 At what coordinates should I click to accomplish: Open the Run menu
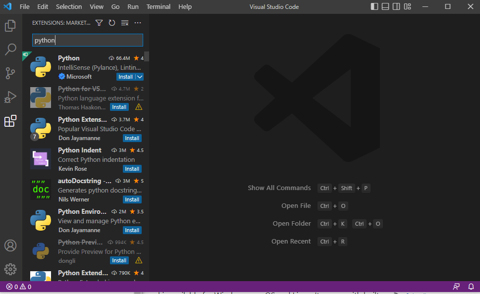(x=133, y=7)
